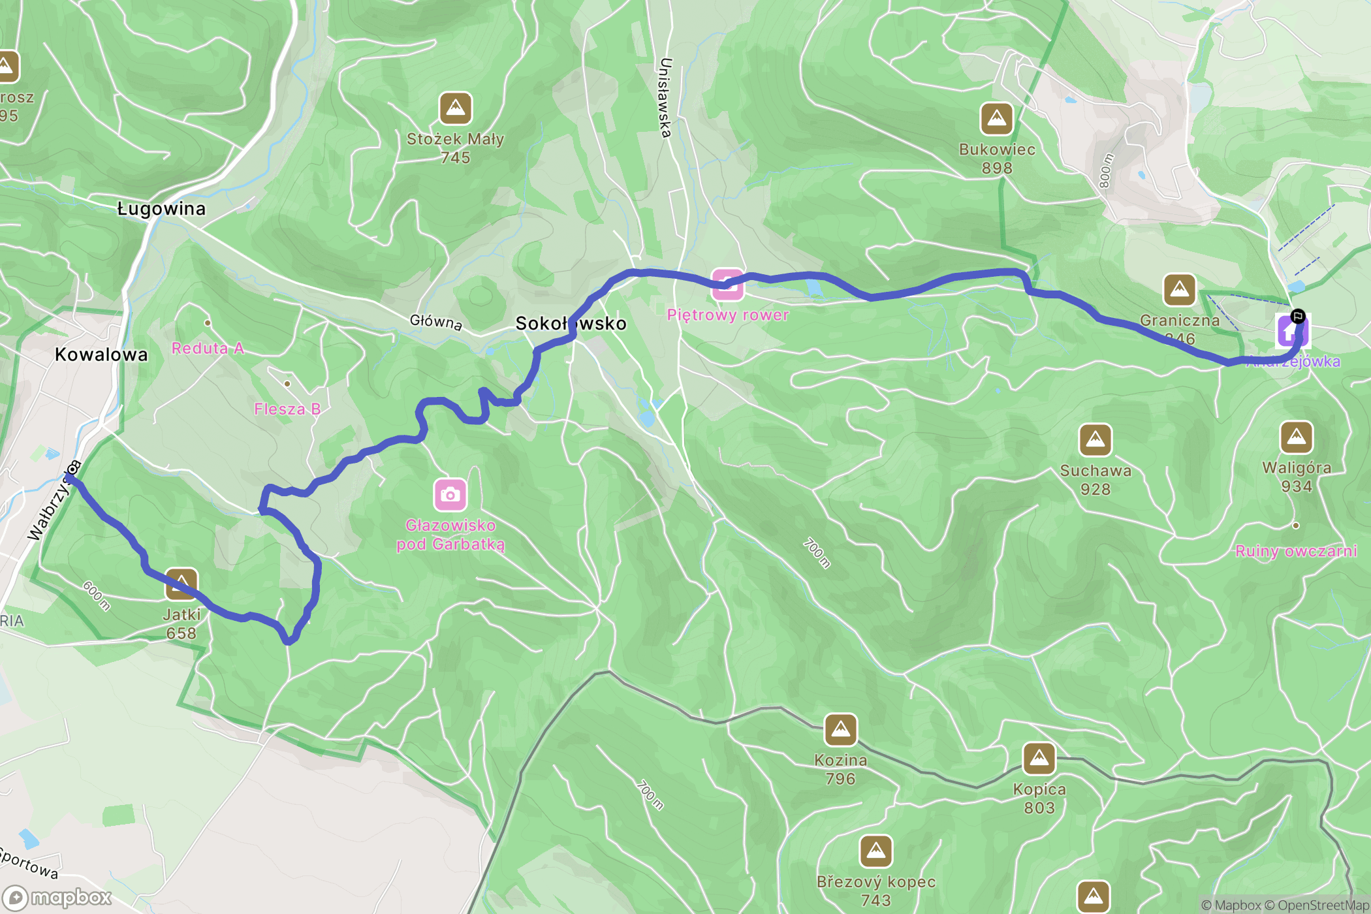Click the Bukowiec 898 mountain marker
This screenshot has width=1371, height=914.
pos(996,119)
